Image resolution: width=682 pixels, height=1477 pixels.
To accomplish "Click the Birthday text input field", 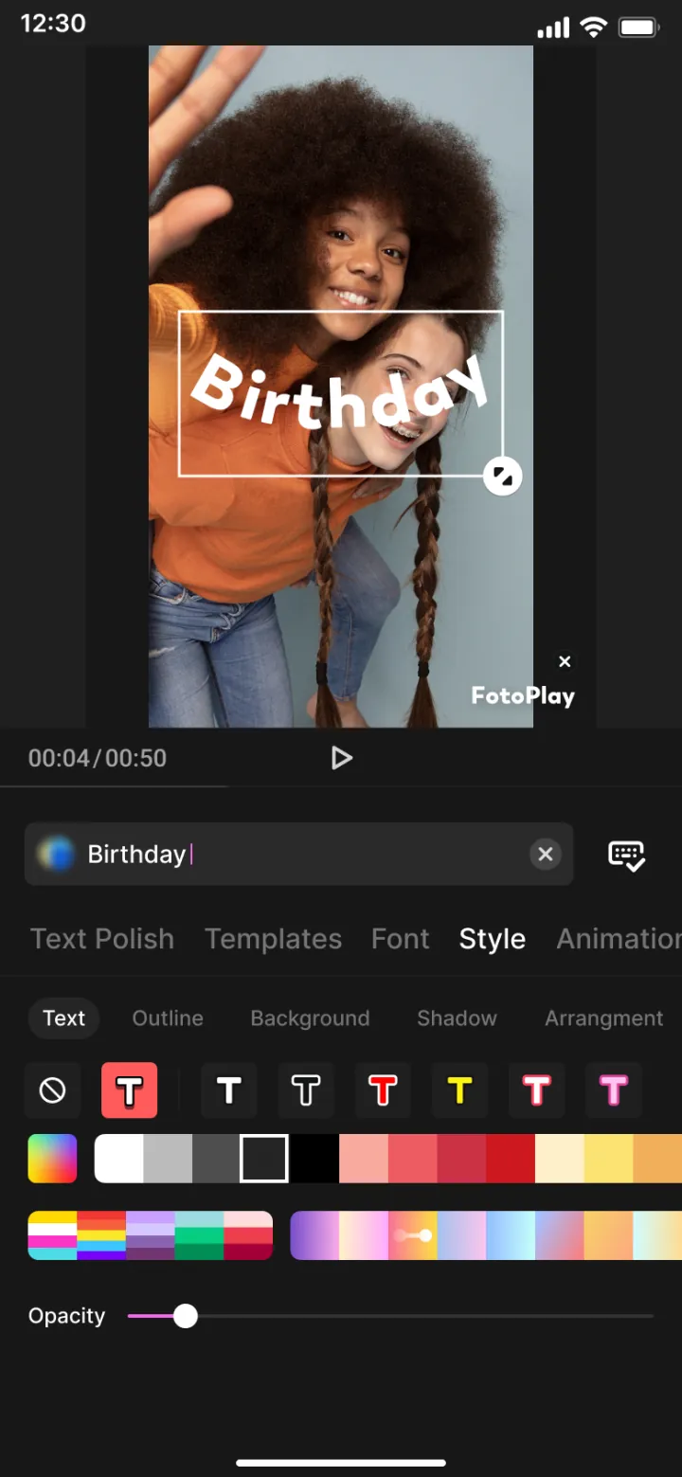I will [x=298, y=855].
